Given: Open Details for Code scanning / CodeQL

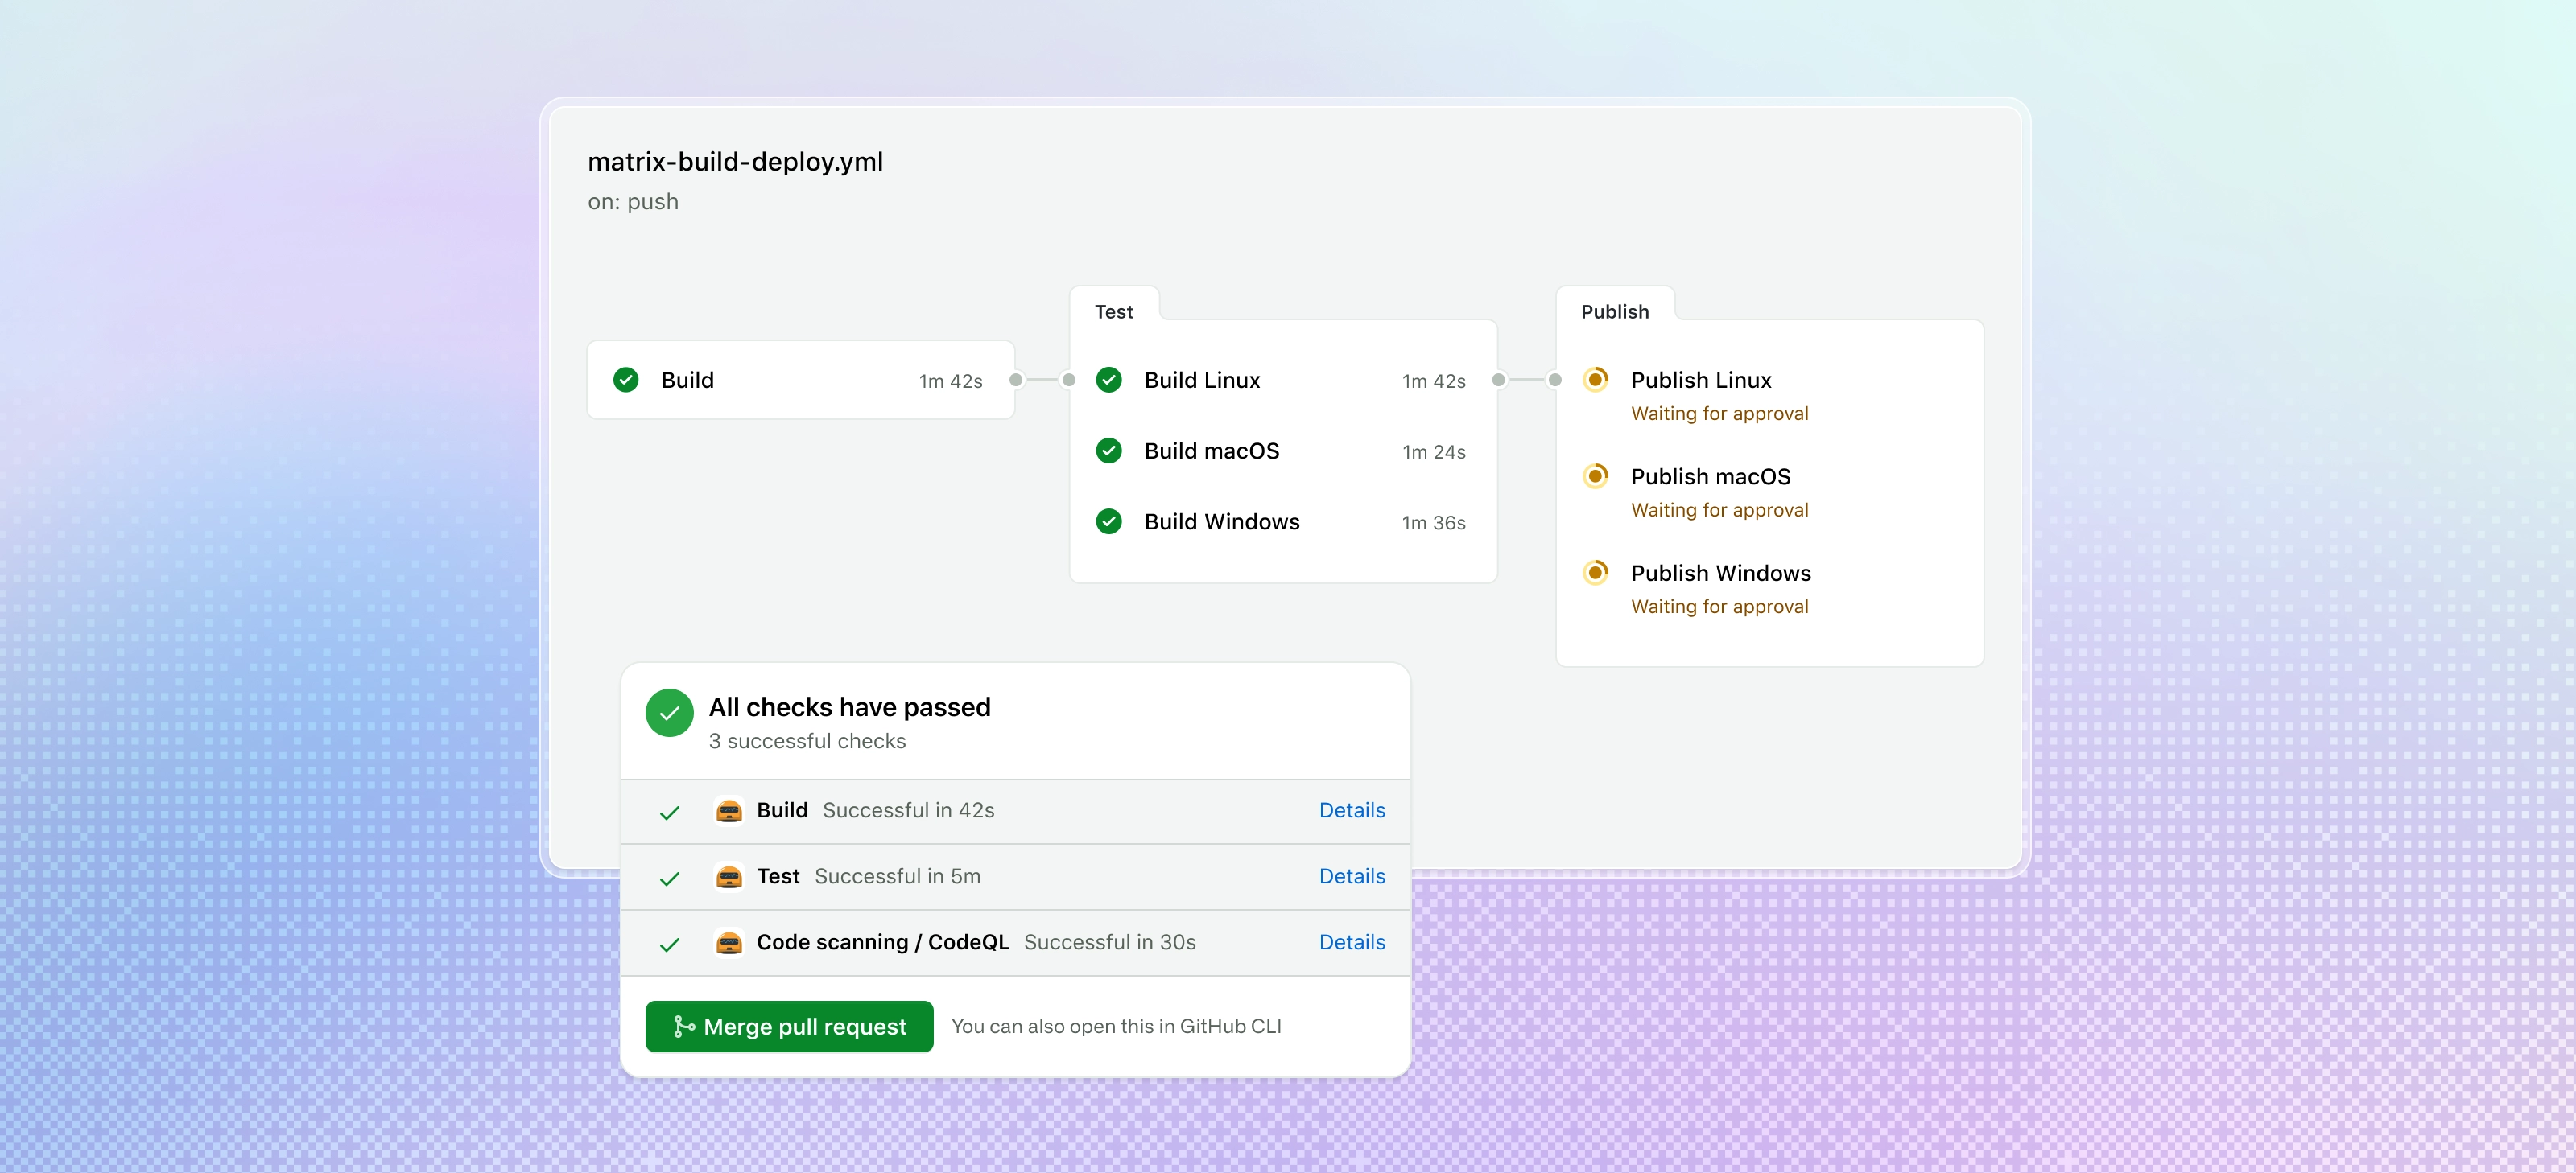Looking at the screenshot, I should tap(1352, 942).
